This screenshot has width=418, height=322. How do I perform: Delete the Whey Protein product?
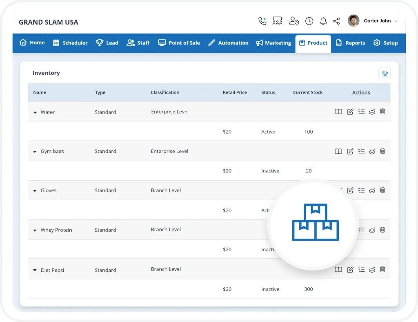click(382, 229)
